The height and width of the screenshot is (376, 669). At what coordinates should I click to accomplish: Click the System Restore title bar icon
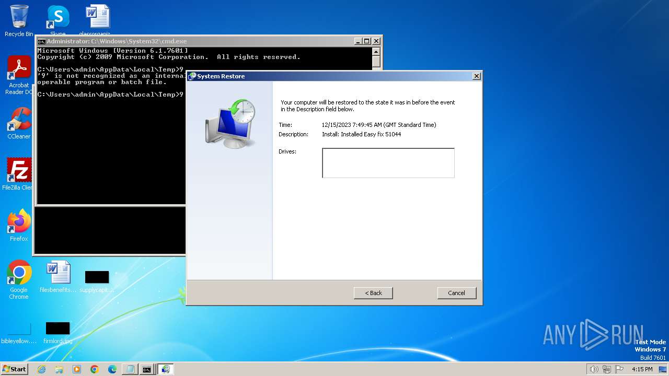[x=192, y=76]
